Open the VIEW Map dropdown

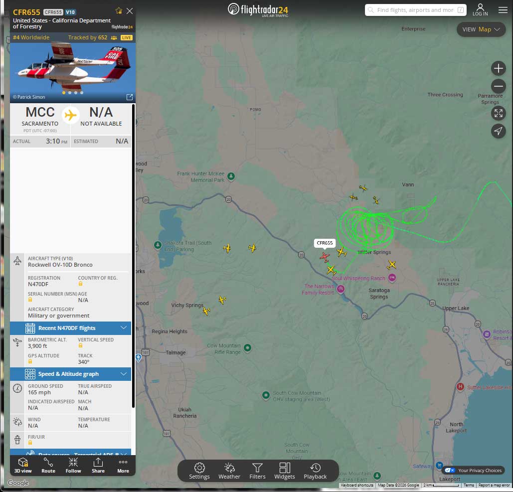(481, 29)
